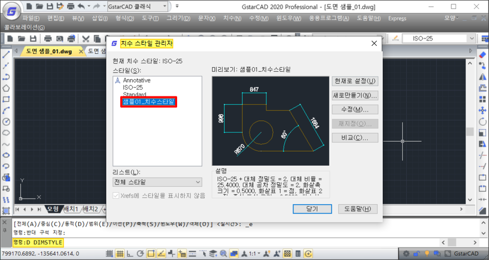Select the Revision Cloud tool
This screenshot has height=260, width=489.
click(6, 133)
